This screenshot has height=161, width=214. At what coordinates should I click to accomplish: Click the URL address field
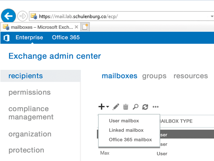[122, 16]
